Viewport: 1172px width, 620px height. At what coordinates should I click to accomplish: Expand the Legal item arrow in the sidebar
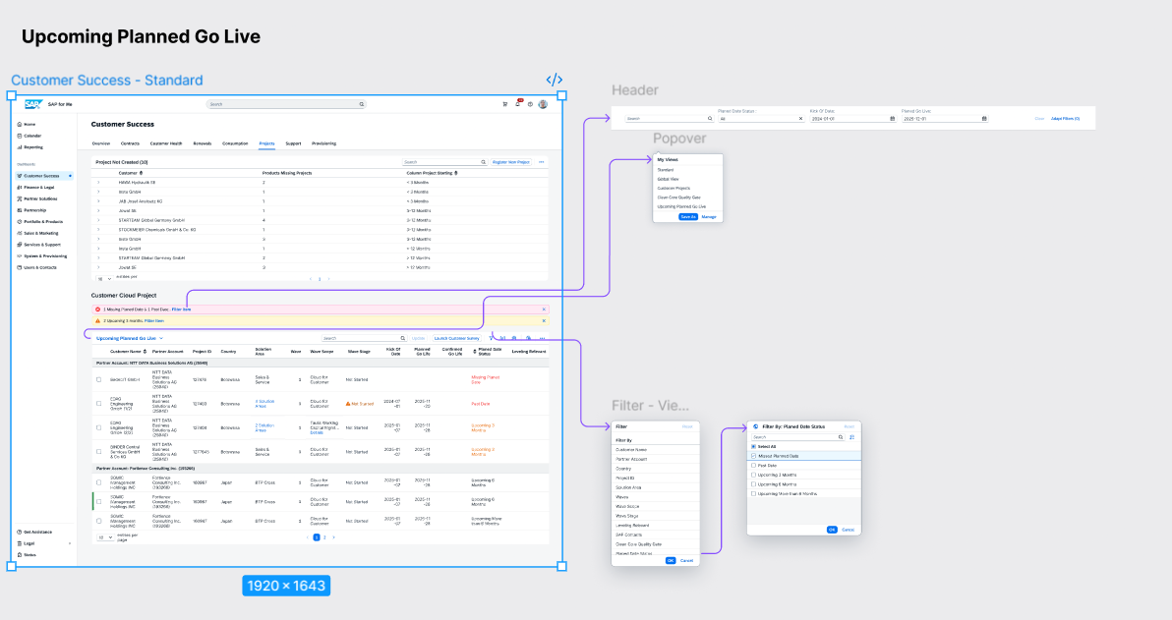(x=70, y=543)
